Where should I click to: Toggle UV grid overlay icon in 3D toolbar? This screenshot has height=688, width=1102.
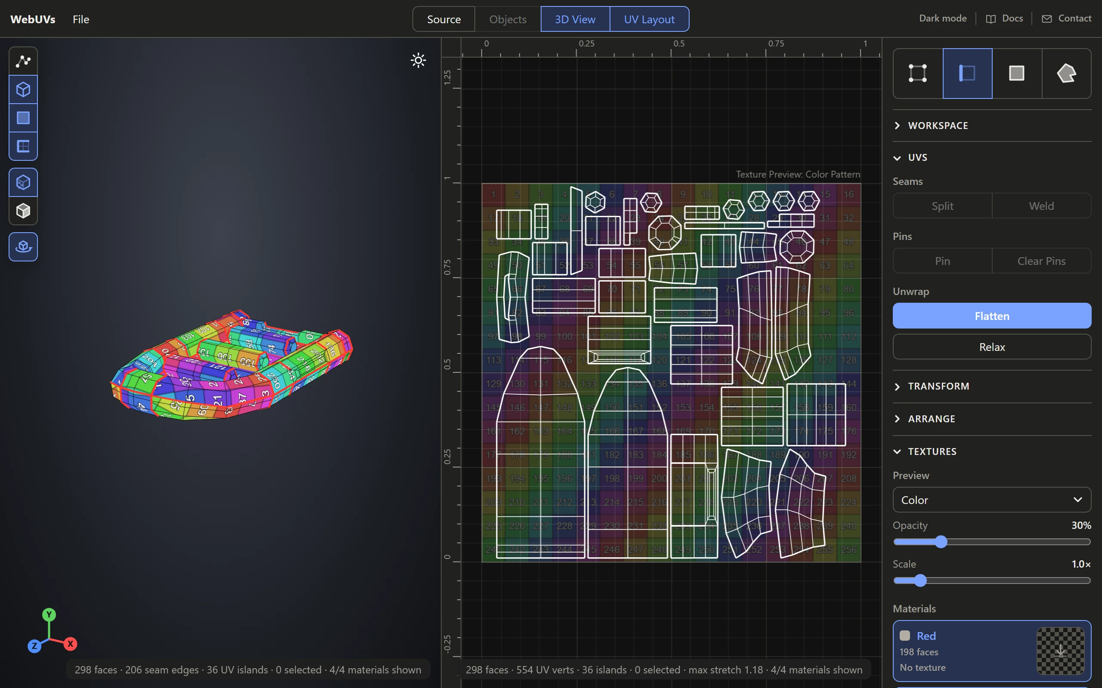23,146
